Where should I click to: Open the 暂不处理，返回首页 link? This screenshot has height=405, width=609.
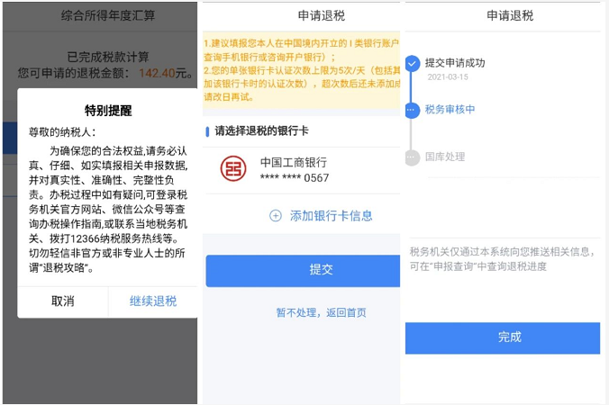point(322,312)
